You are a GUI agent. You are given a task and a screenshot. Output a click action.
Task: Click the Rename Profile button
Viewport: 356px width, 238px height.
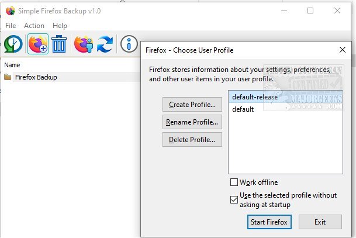192,122
